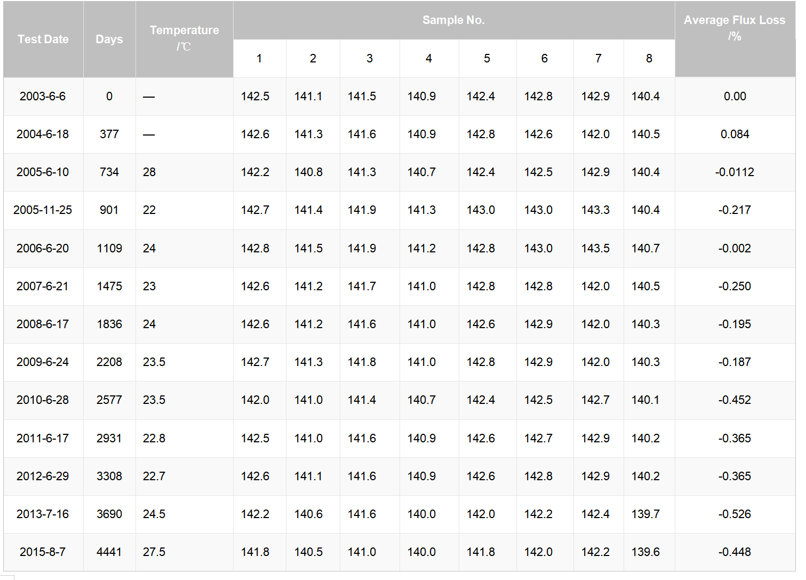Screen dimensions: 806x580
Task: Click the Test Date column header
Action: coord(43,39)
